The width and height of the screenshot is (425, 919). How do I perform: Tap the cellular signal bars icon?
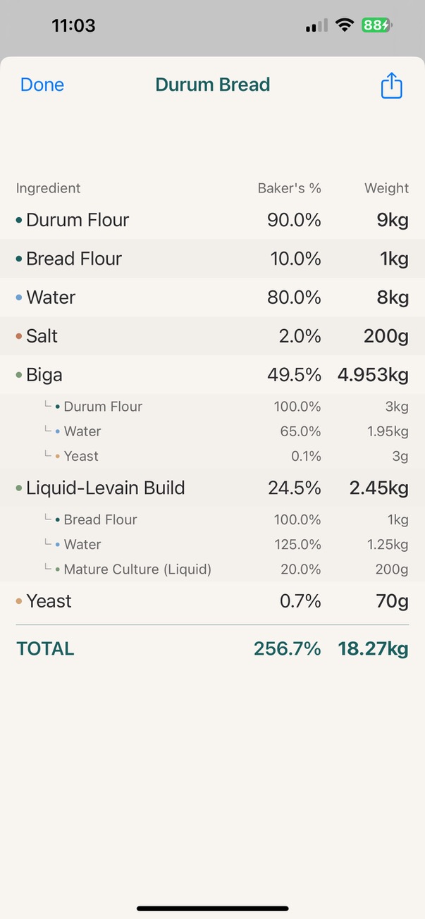pos(316,26)
